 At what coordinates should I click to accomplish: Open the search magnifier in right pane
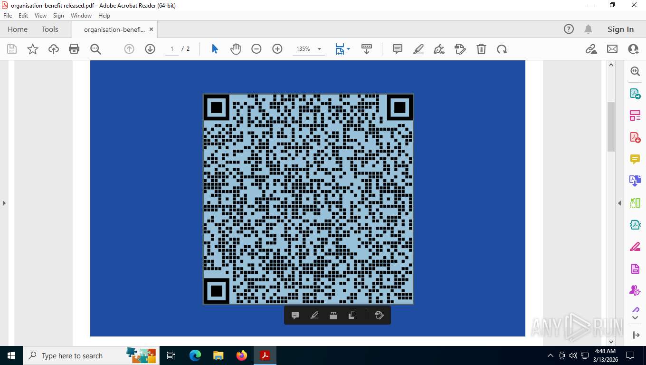click(x=635, y=71)
